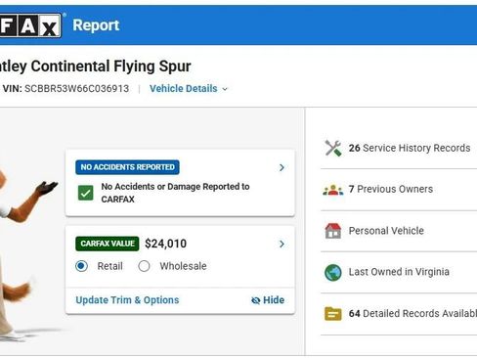
Task: Click the CARFAX VALUE green badge
Action: [x=108, y=244]
